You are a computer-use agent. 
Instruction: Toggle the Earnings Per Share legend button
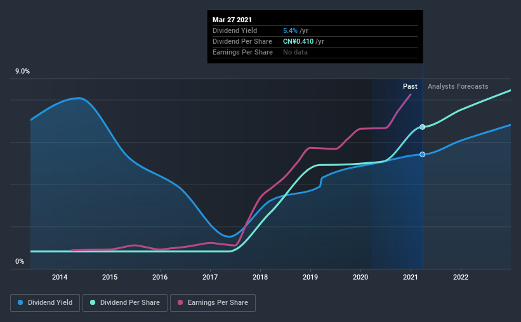click(x=213, y=303)
